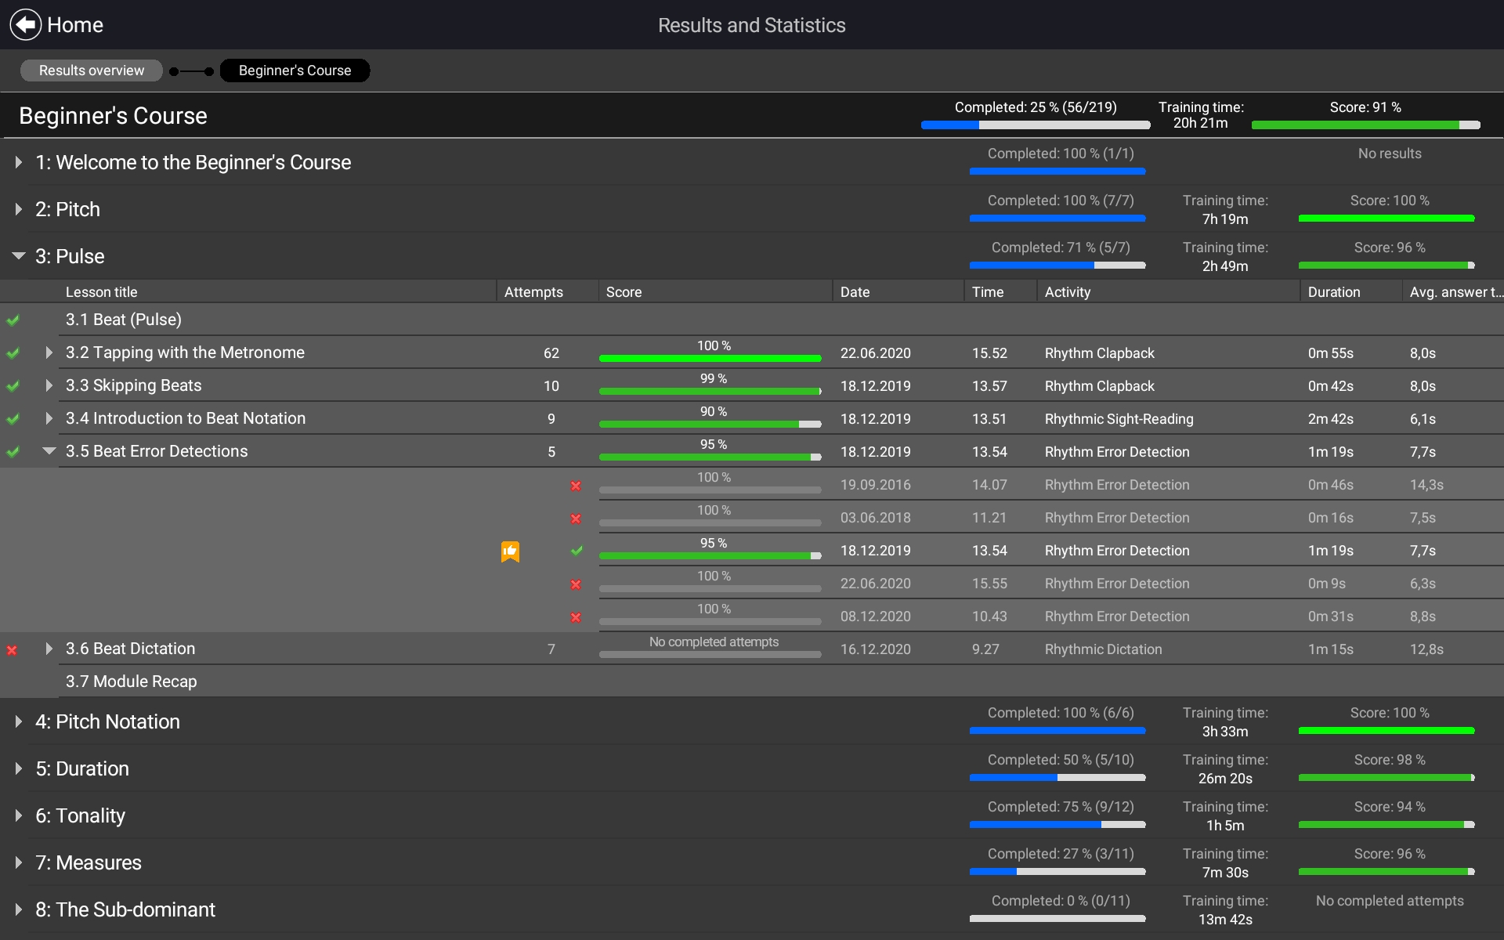The image size is (1504, 940).
Task: Click green check beside 3.4 Introduction lesson
Action: point(13,419)
